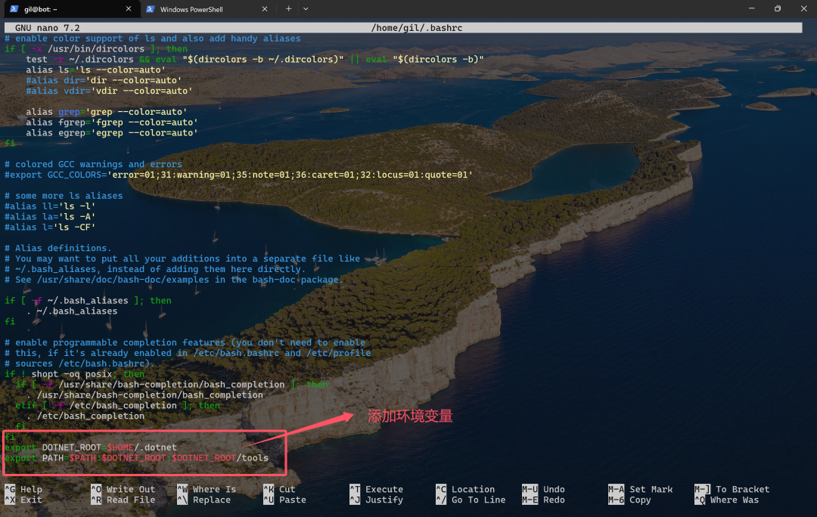817x517 pixels.
Task: Click the PowerShell icon on gil@bot tab
Action: tap(14, 9)
